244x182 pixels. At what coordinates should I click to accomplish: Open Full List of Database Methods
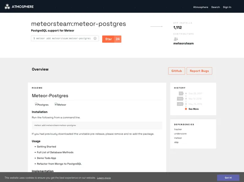coord(55,152)
